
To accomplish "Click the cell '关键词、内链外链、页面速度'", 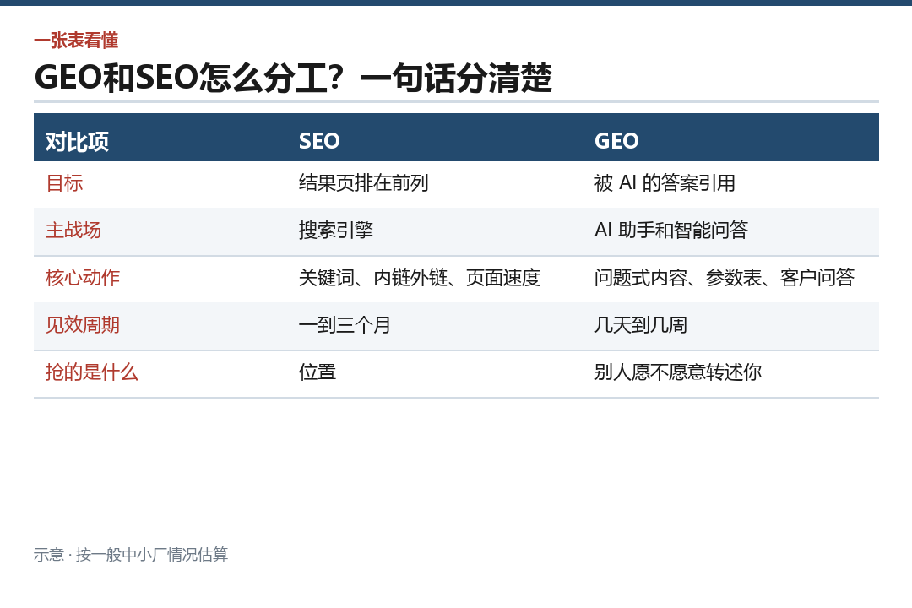I will tap(420, 278).
